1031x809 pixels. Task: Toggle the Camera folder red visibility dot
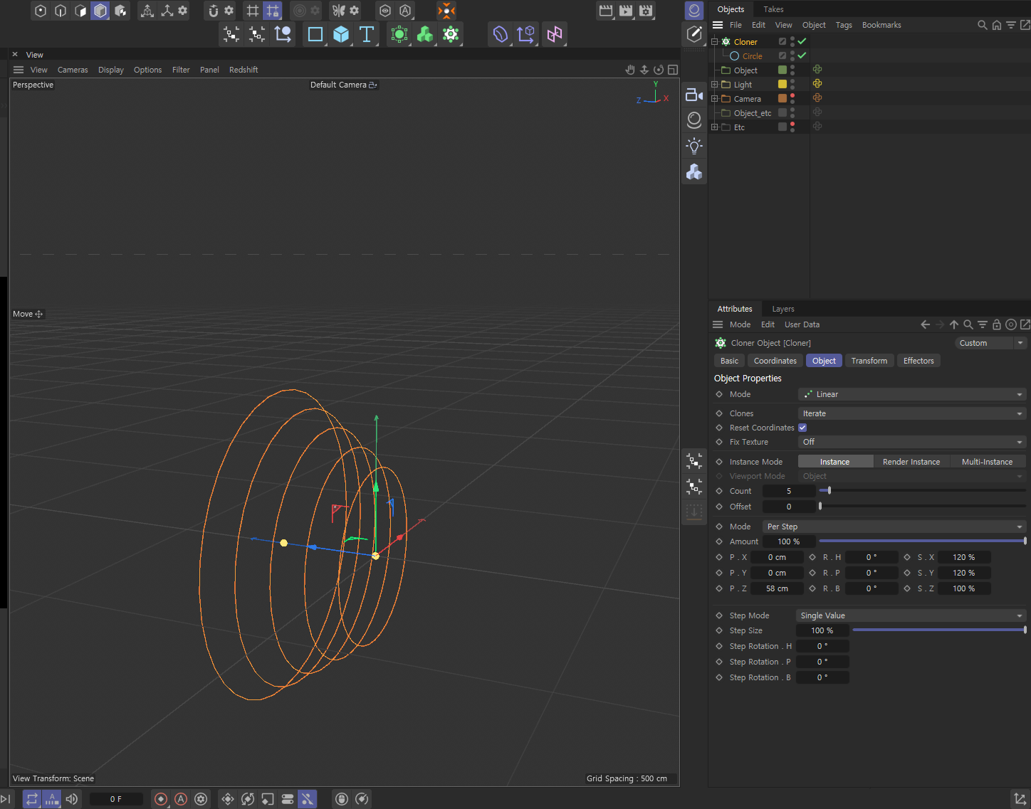click(792, 95)
